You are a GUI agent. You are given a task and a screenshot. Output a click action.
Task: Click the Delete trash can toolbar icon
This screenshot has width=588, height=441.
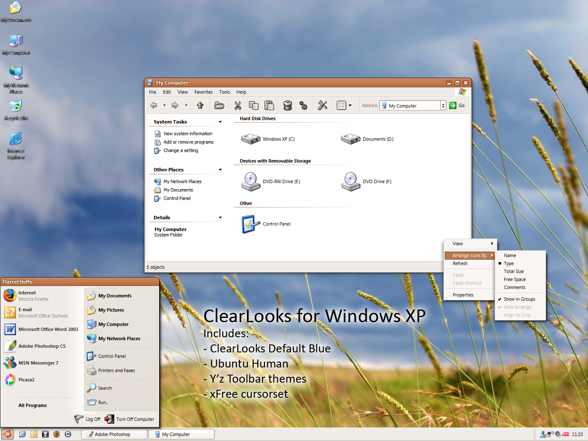(287, 105)
